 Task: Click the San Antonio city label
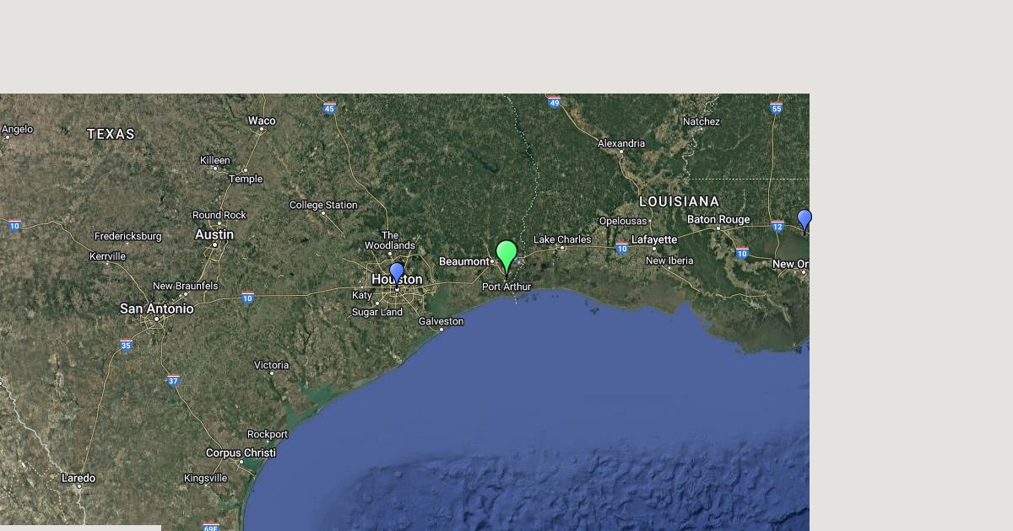[157, 309]
